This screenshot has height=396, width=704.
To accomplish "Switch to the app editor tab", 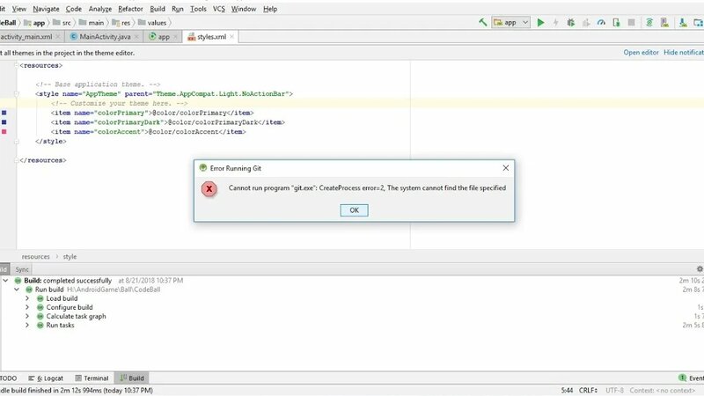I will coord(164,37).
